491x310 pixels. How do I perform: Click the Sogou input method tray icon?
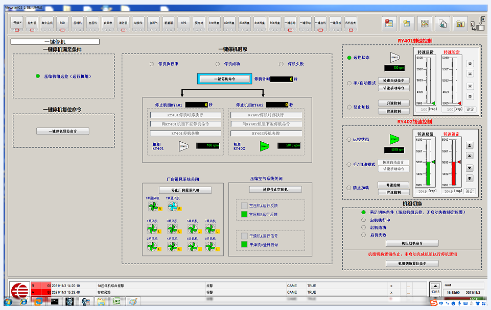(x=433, y=302)
